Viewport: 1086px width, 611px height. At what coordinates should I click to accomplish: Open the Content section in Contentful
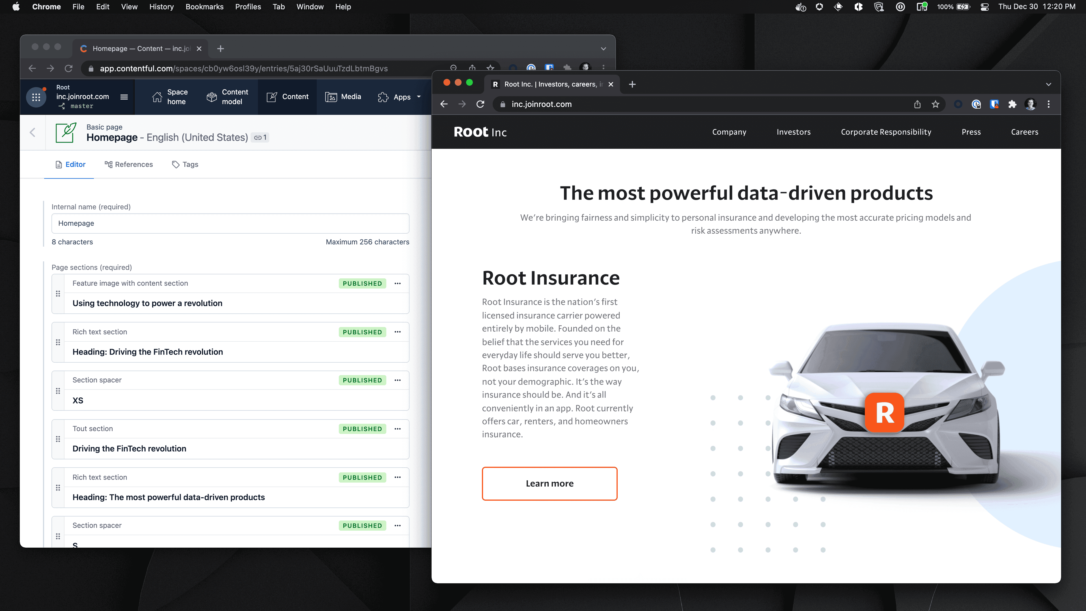(x=288, y=97)
